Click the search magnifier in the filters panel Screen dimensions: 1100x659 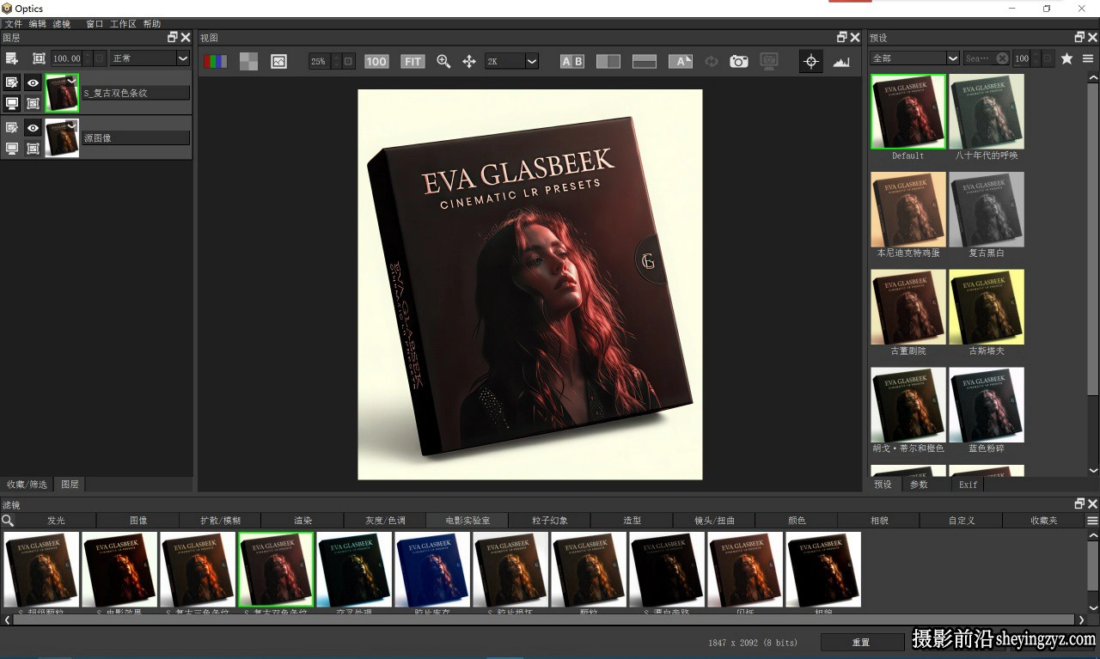[x=8, y=520]
